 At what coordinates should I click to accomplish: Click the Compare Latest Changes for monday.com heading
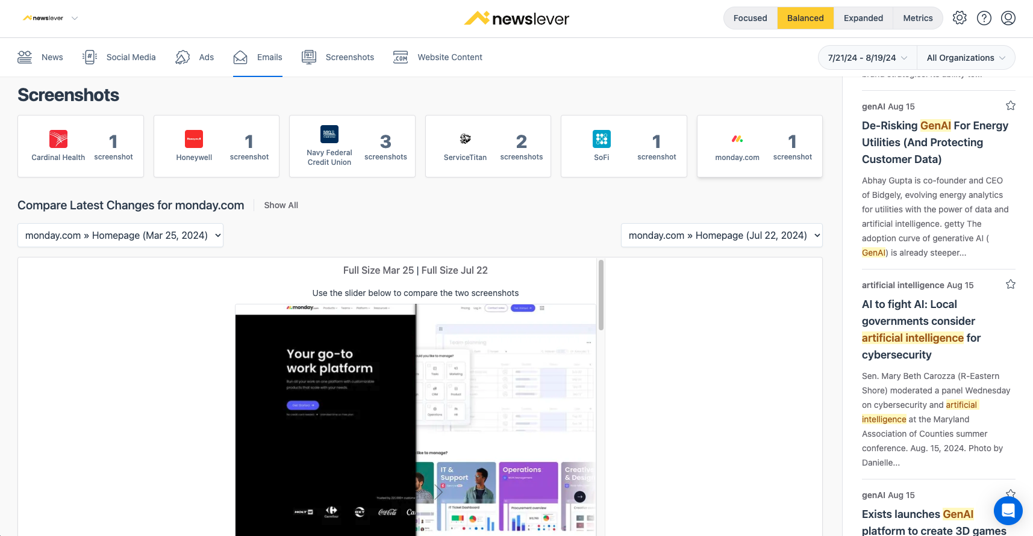pos(131,205)
